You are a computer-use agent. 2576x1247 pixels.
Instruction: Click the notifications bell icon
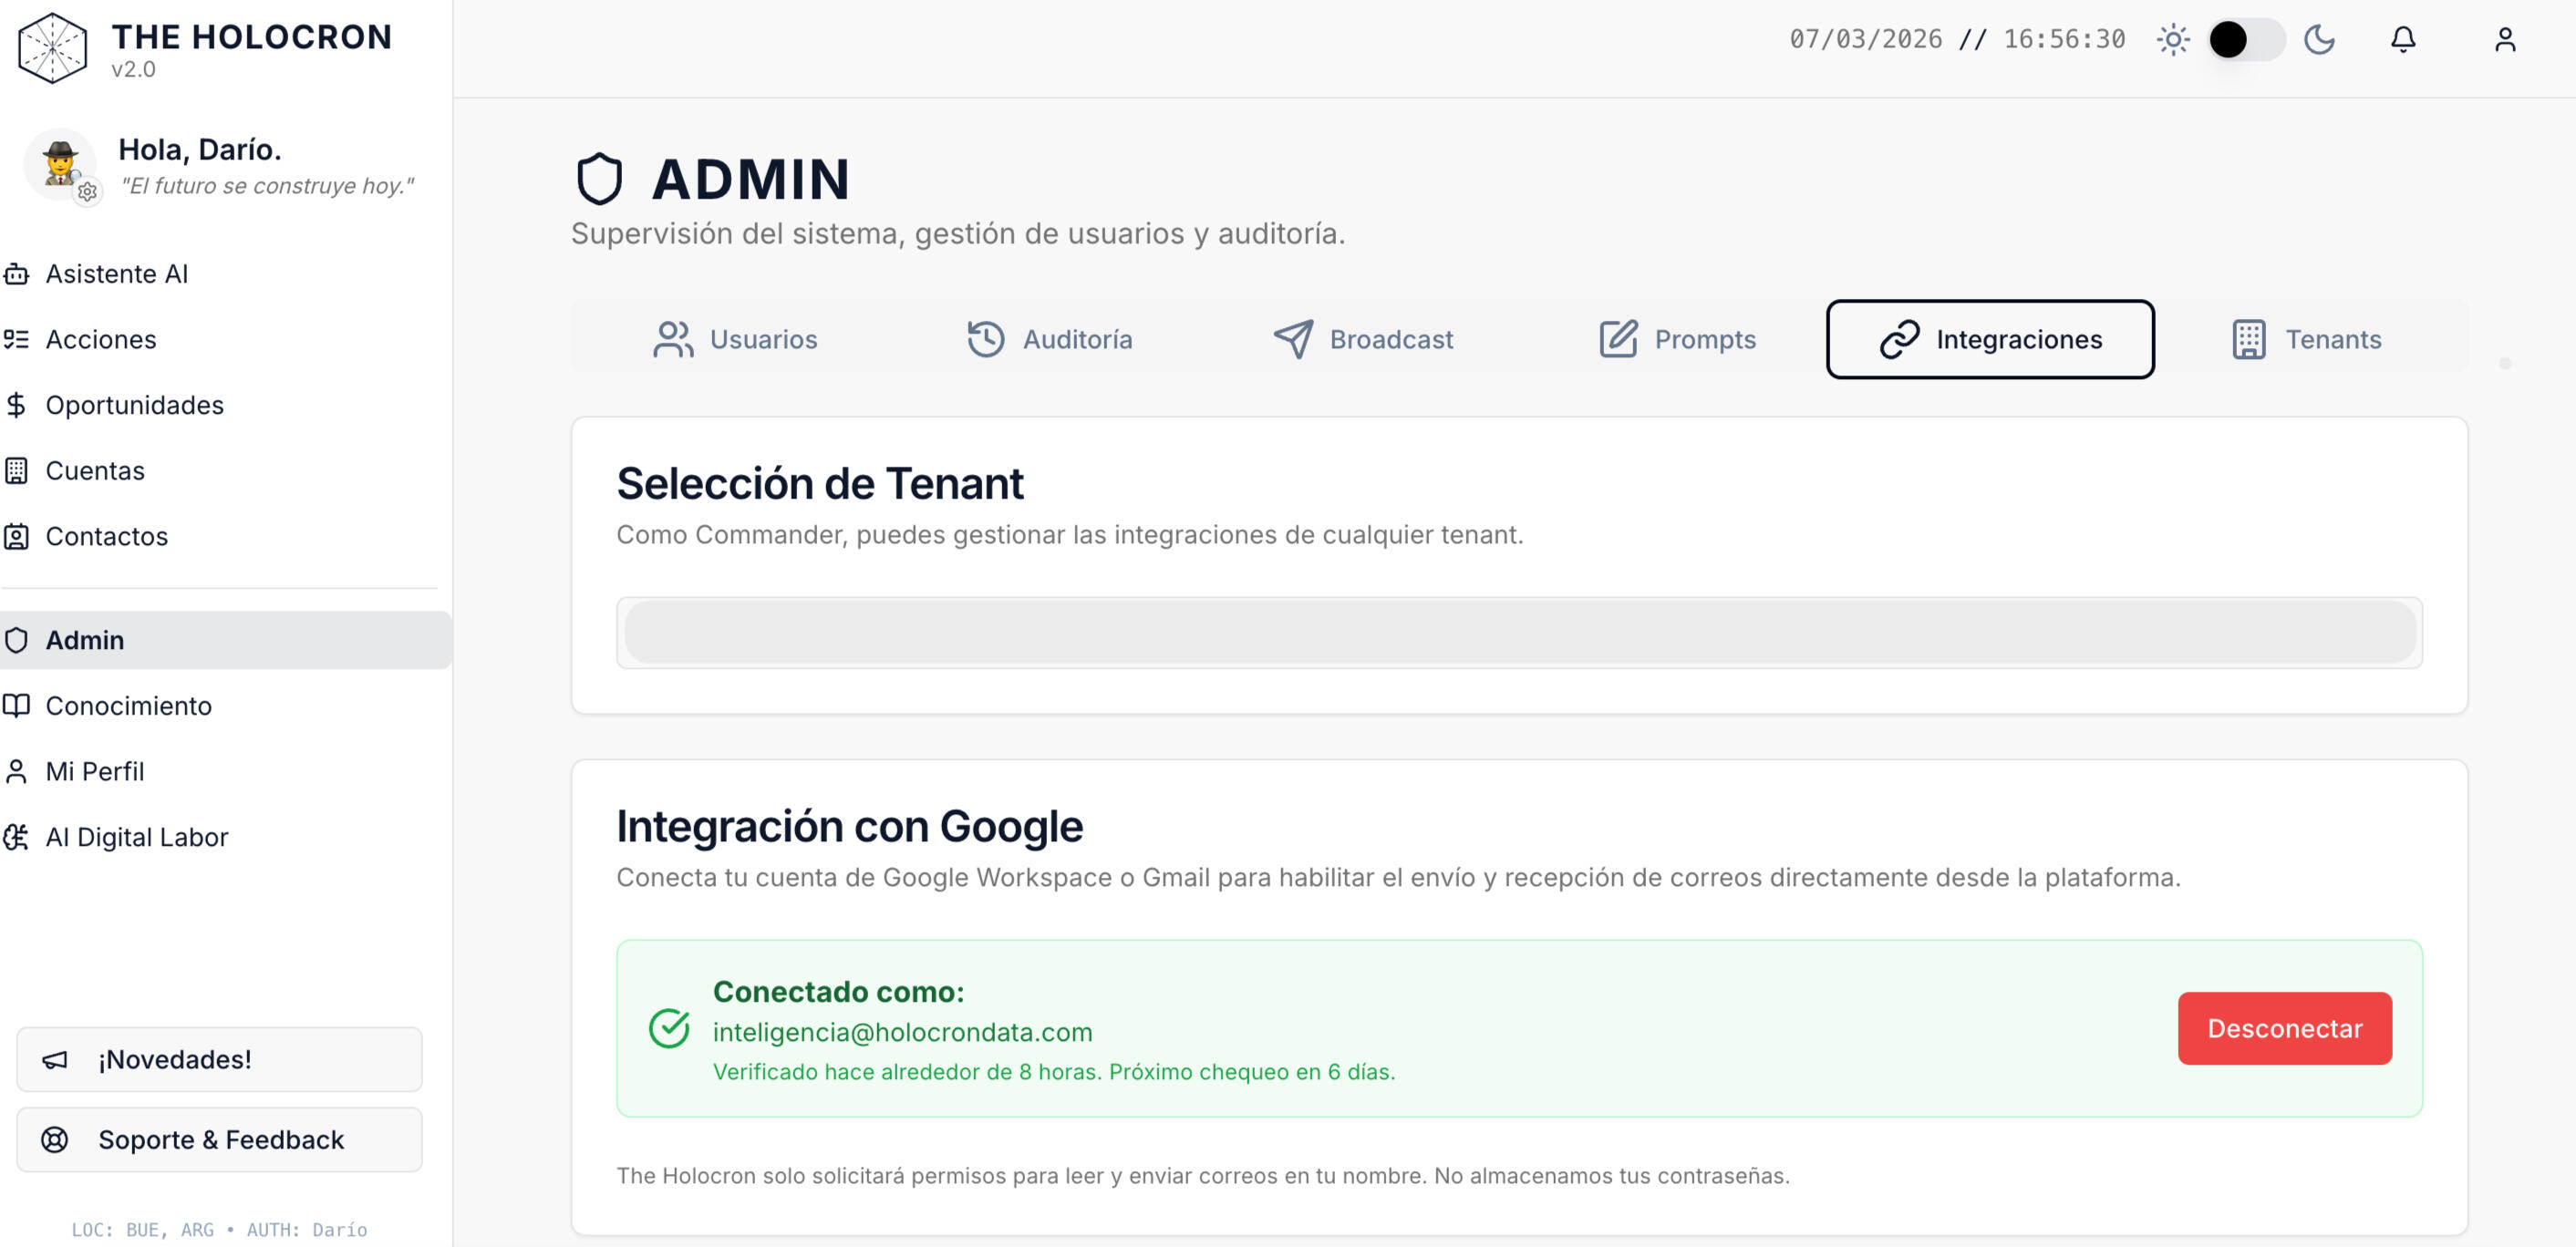point(2402,40)
